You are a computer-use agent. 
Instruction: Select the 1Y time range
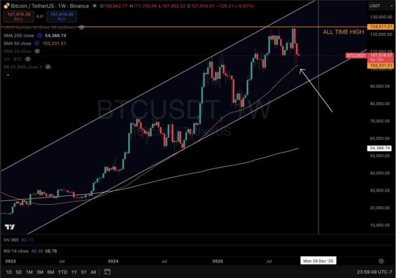click(74, 272)
